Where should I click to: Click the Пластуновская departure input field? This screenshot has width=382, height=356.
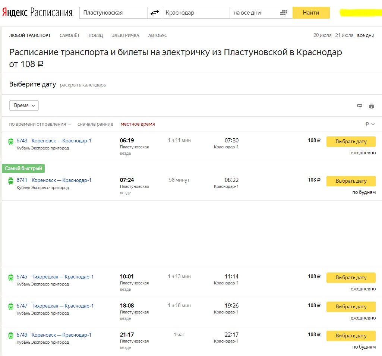tap(113, 13)
